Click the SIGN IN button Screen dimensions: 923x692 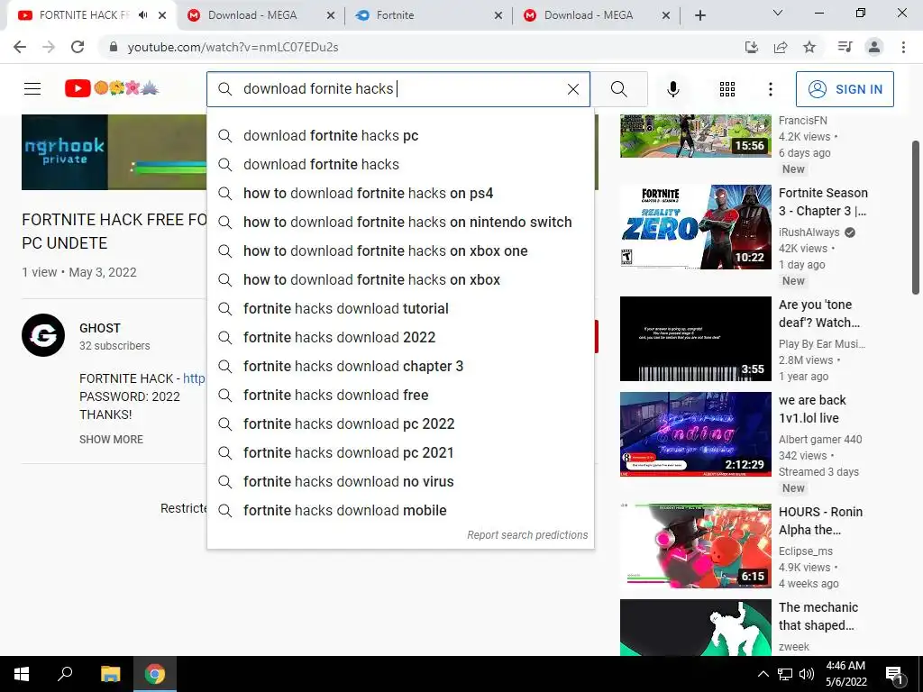(x=845, y=89)
